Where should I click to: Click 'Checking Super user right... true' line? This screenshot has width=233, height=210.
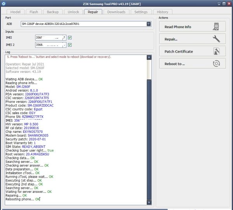click(30, 150)
